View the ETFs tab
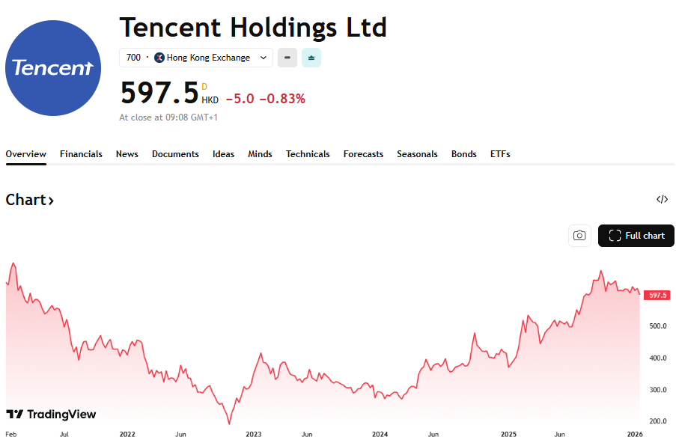Viewport: 676px width, 443px height. pos(500,154)
